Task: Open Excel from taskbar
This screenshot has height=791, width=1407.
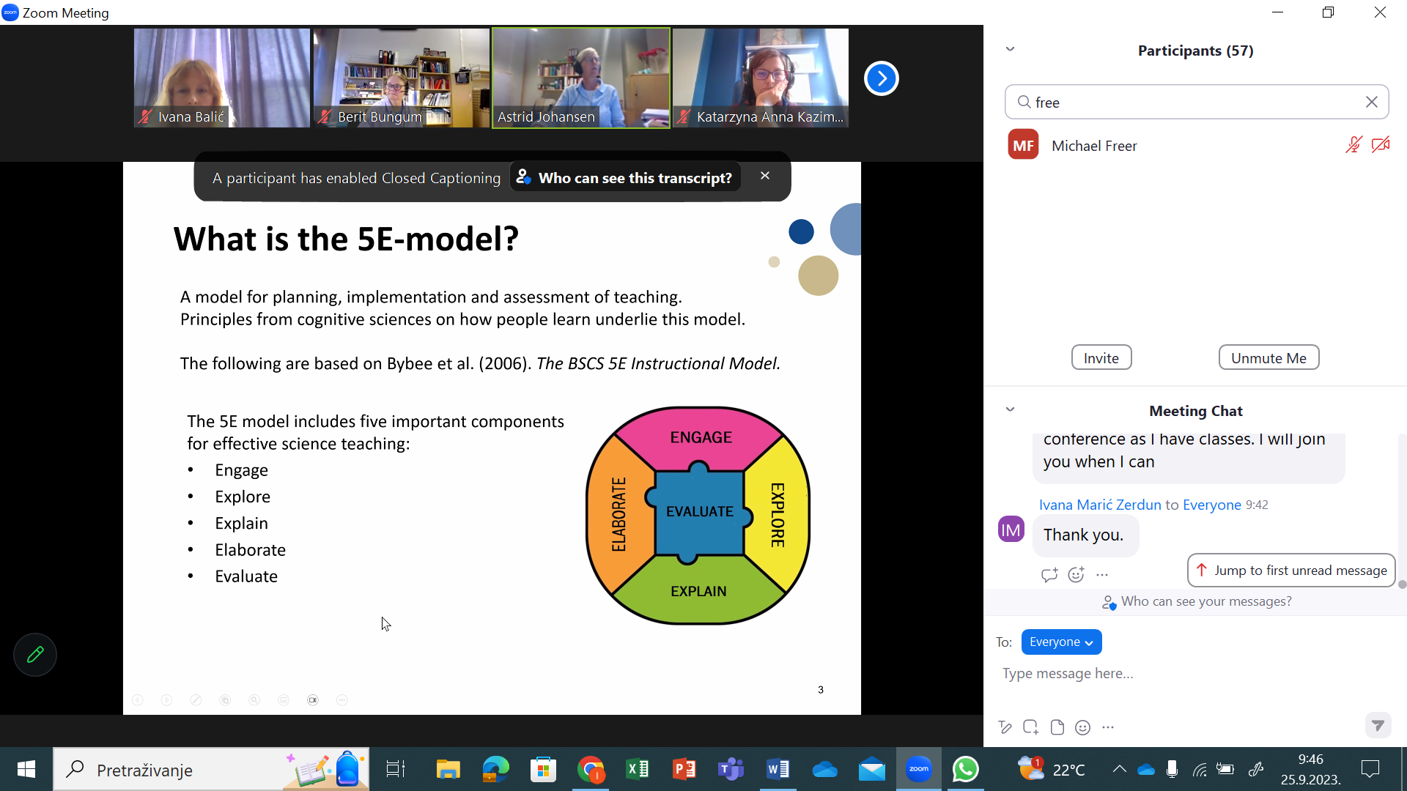Action: pos(638,769)
